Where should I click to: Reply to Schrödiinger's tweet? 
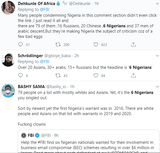pyautogui.click(x=20, y=76)
